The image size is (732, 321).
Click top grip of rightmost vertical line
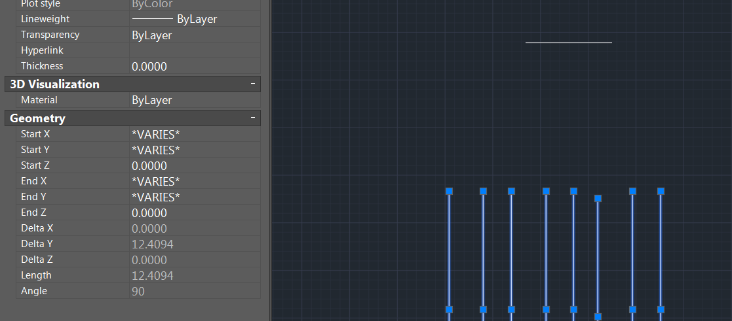pos(661,191)
